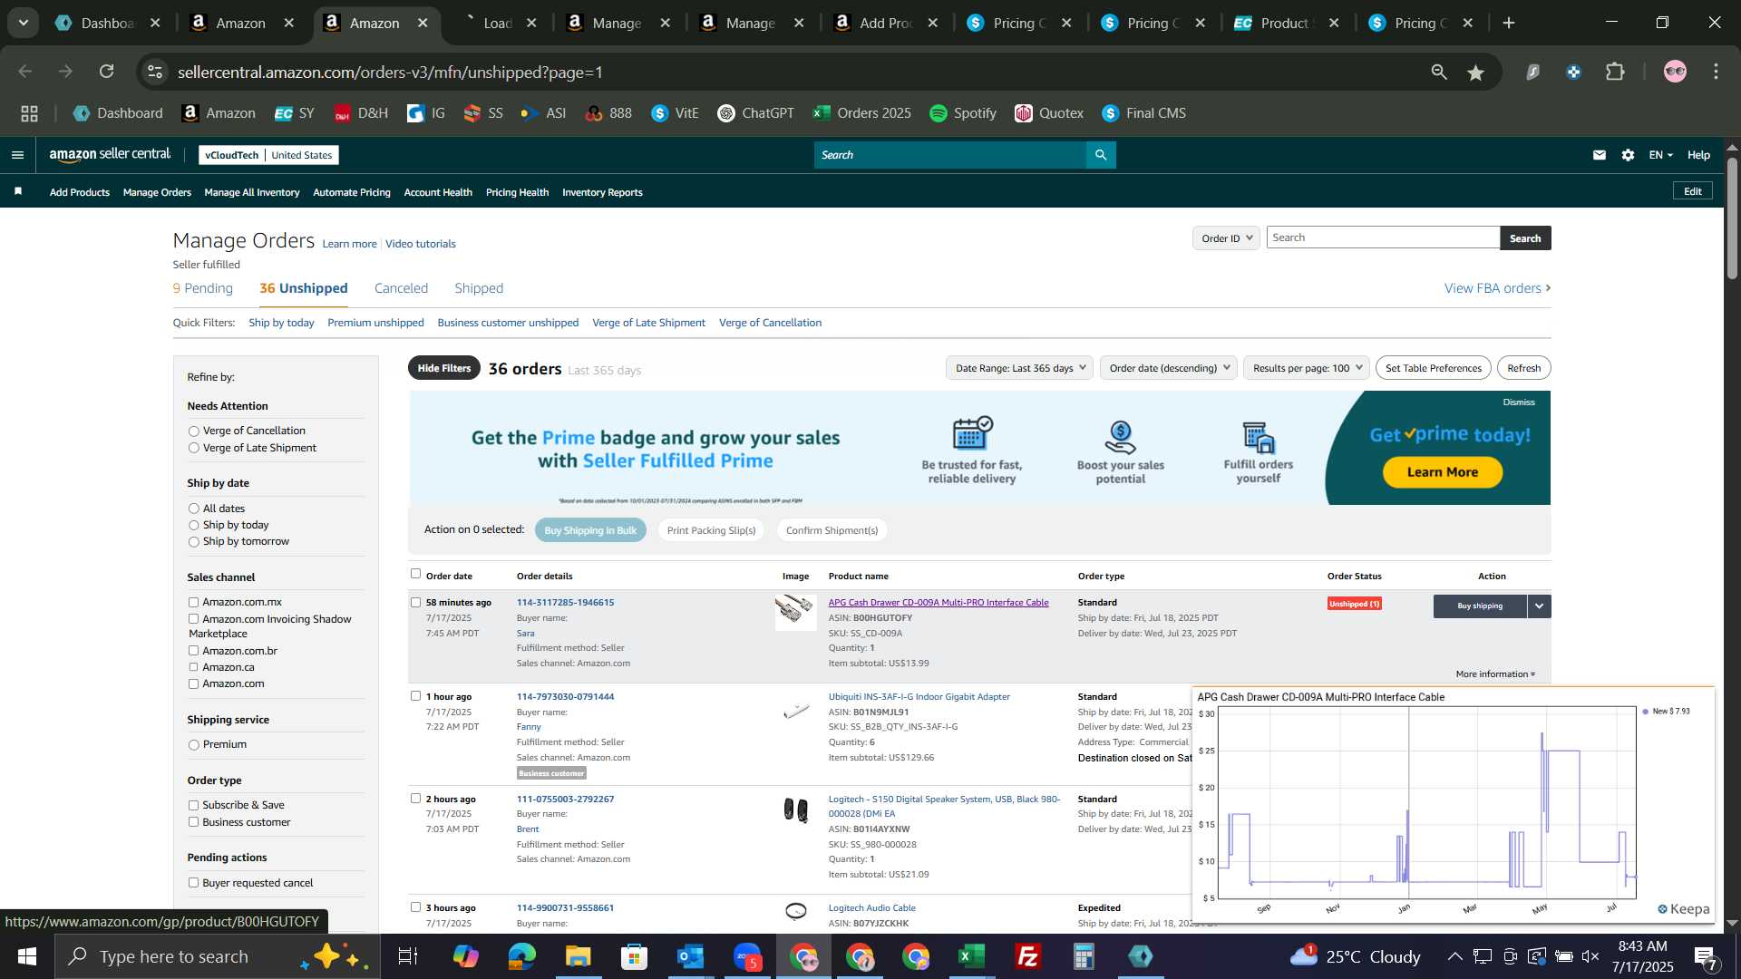Open the ChatGPT bookmark
This screenshot has height=979, width=1741.
[x=755, y=113]
